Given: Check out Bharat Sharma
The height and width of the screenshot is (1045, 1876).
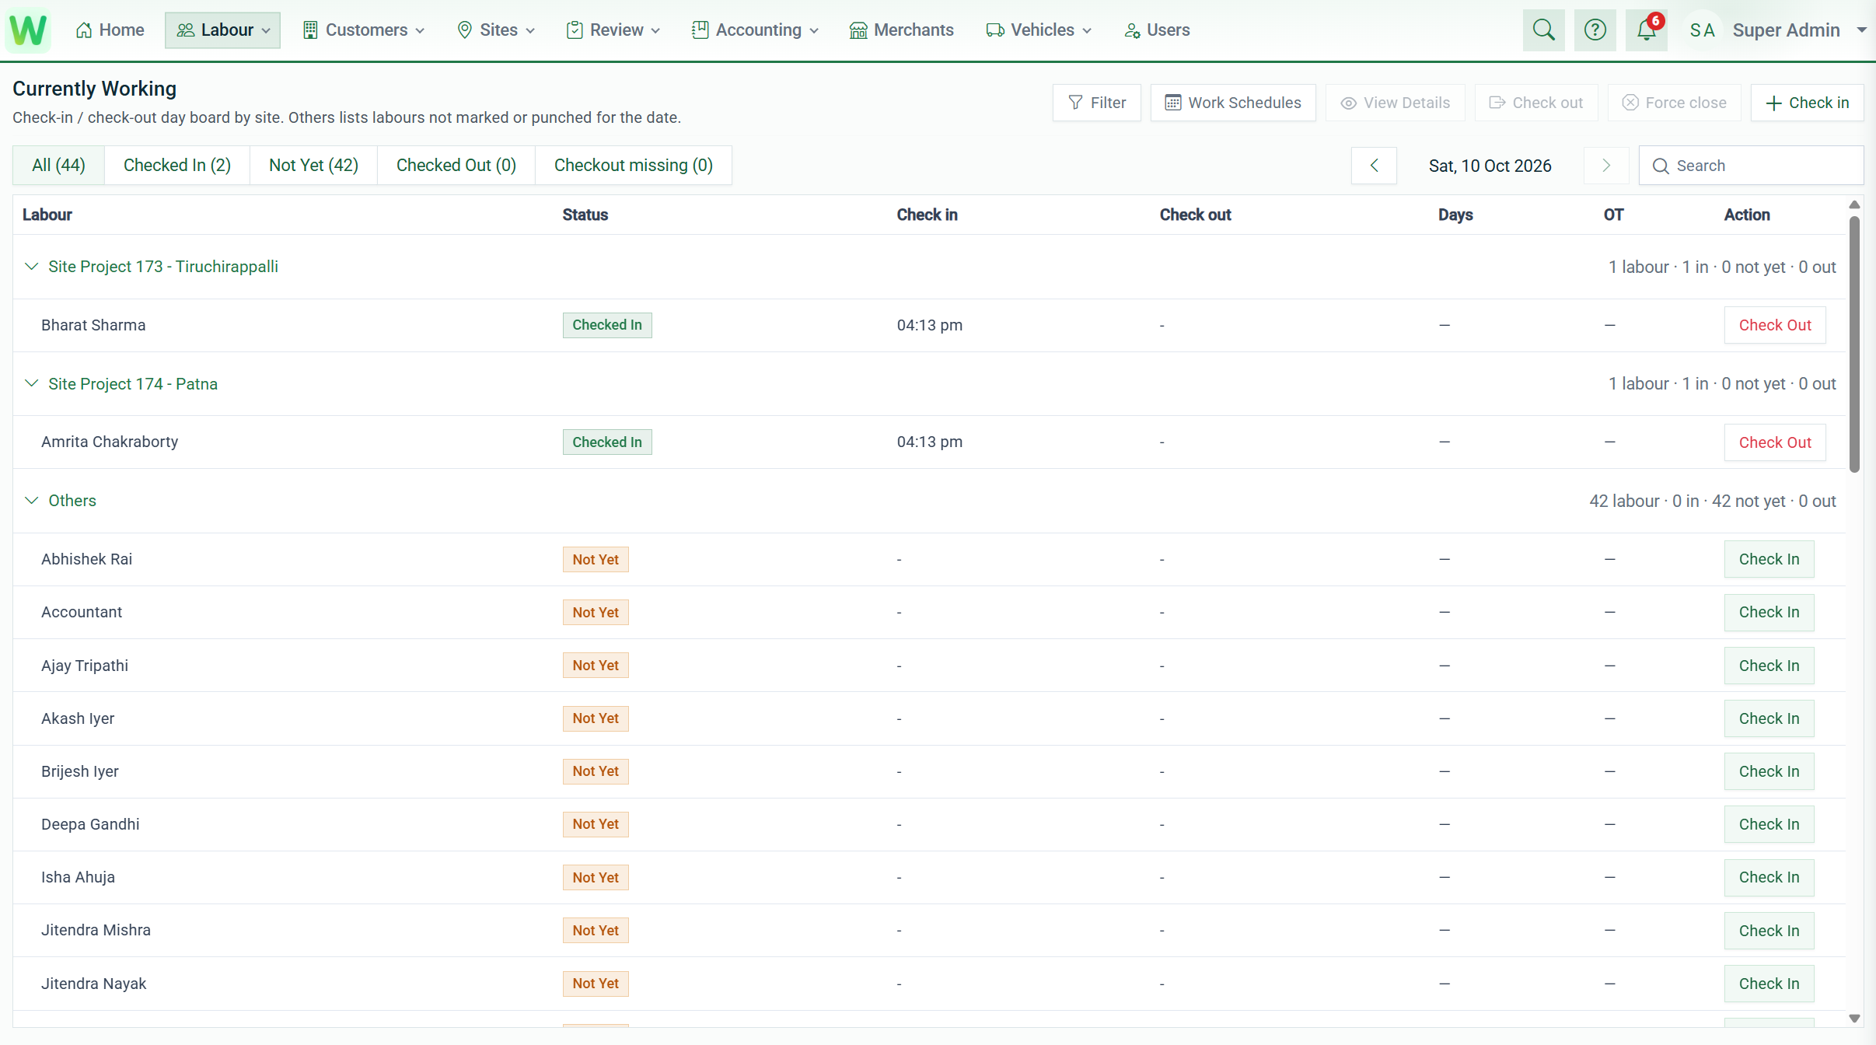Looking at the screenshot, I should (x=1775, y=325).
